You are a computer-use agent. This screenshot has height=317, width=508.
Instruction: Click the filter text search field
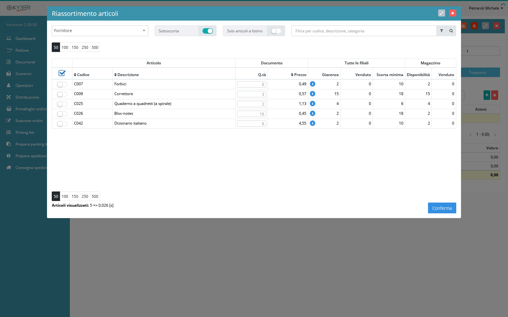coord(364,31)
